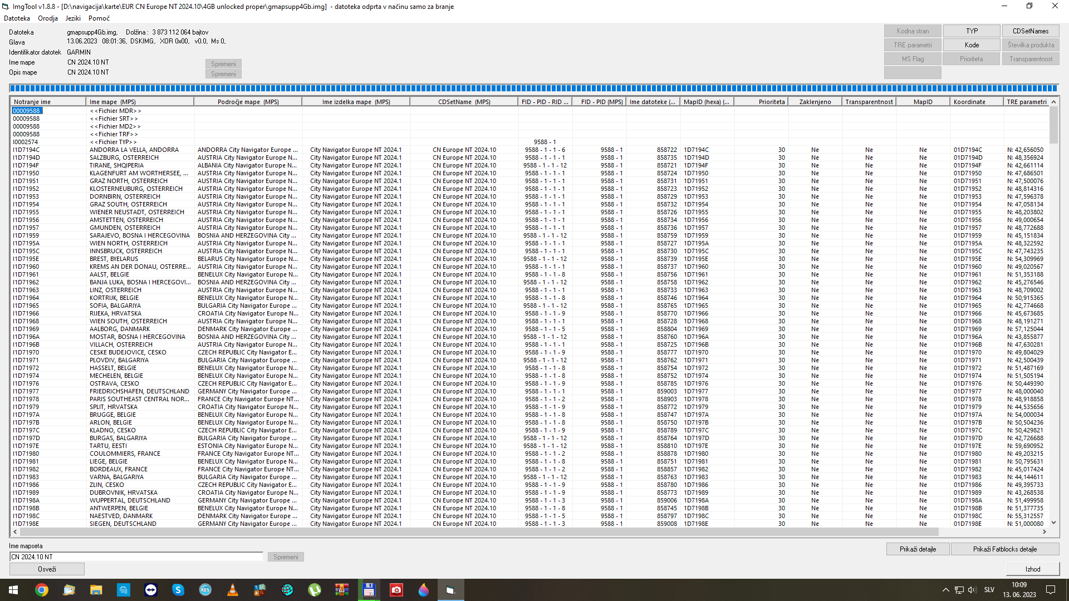Open the photo gallery taskbar icon
Screen dimensions: 1069x601
[69, 590]
